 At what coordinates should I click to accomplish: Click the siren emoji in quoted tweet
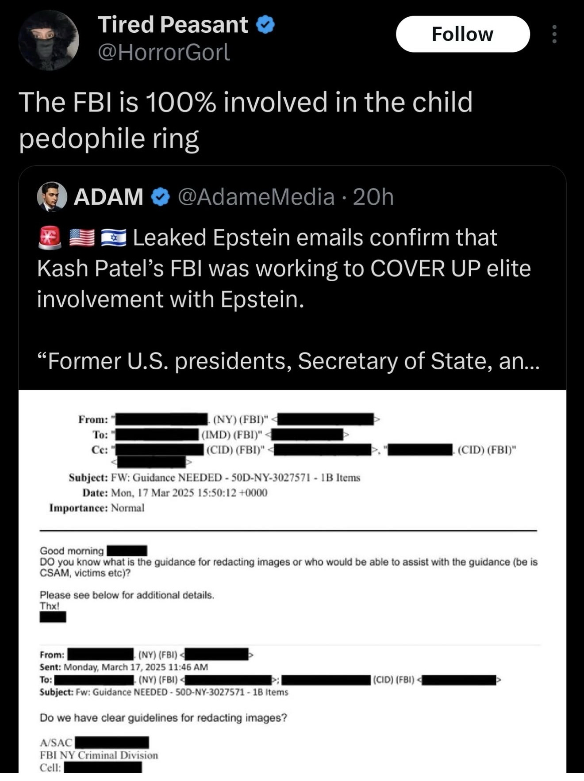[x=50, y=237]
